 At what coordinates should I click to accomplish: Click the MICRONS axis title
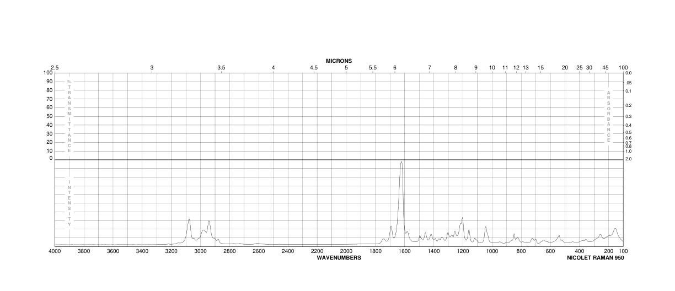coord(339,61)
